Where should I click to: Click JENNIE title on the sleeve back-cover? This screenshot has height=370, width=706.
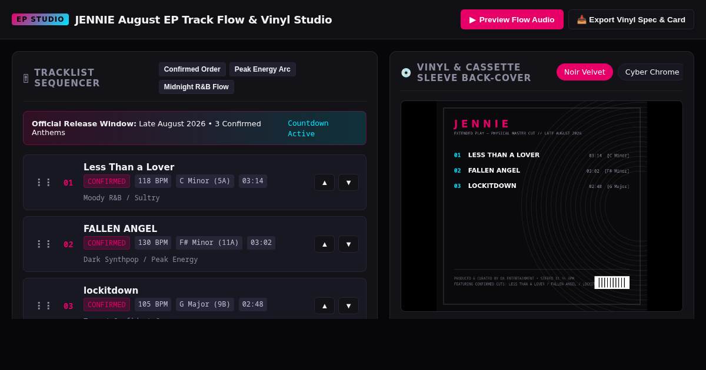pos(482,124)
